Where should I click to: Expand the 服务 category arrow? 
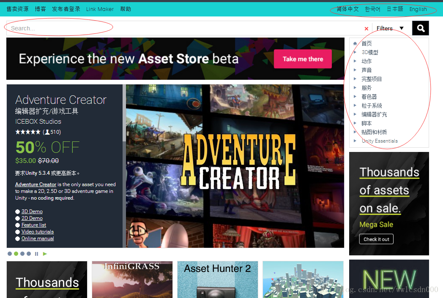355,88
